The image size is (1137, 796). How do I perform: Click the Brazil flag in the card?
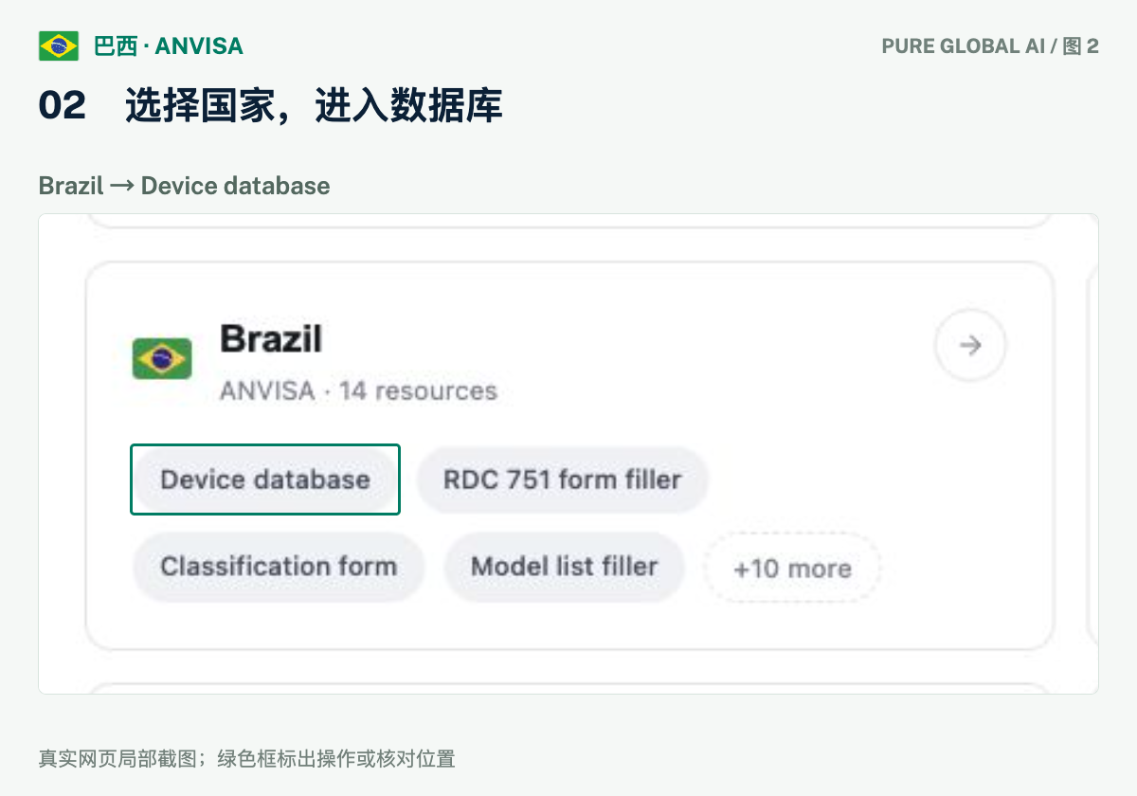(x=162, y=359)
